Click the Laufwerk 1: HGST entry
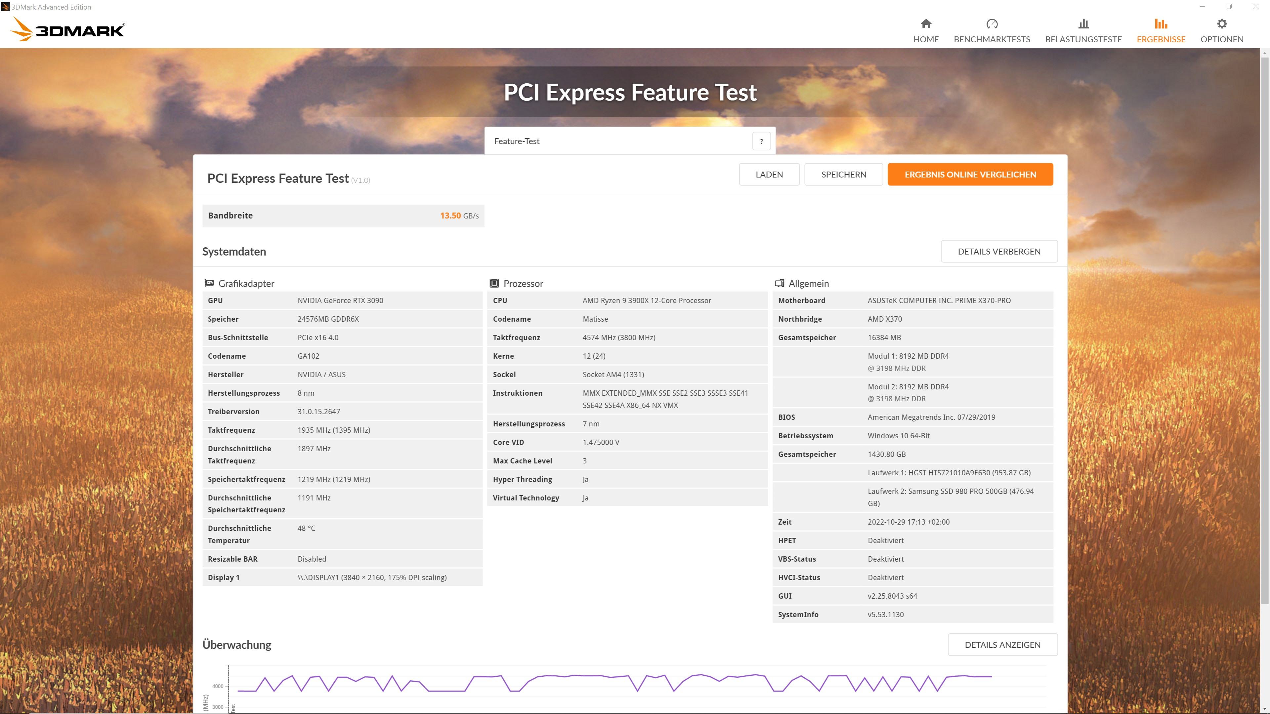The width and height of the screenshot is (1270, 714). pos(949,473)
